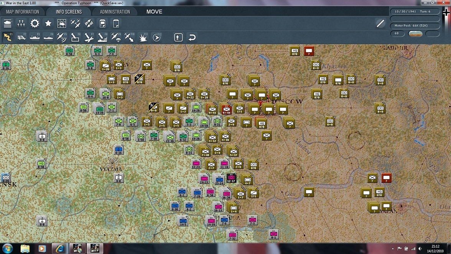Select the Soviet 4=22 infantry unit
Viewport: 451px width, 254px height.
[190, 94]
